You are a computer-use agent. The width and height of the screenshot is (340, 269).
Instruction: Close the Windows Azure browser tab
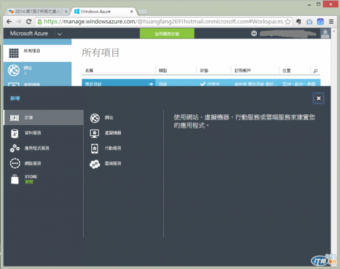tap(131, 11)
